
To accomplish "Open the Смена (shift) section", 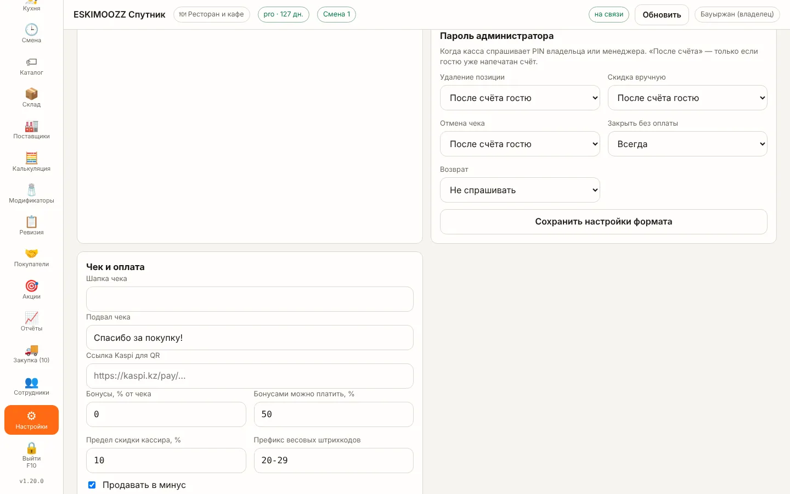I will tap(31, 33).
